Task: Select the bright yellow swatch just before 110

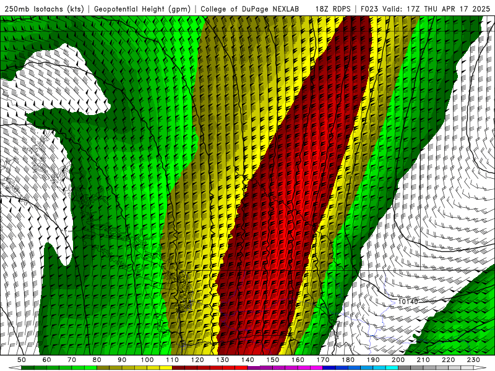Action: [x=166, y=367]
